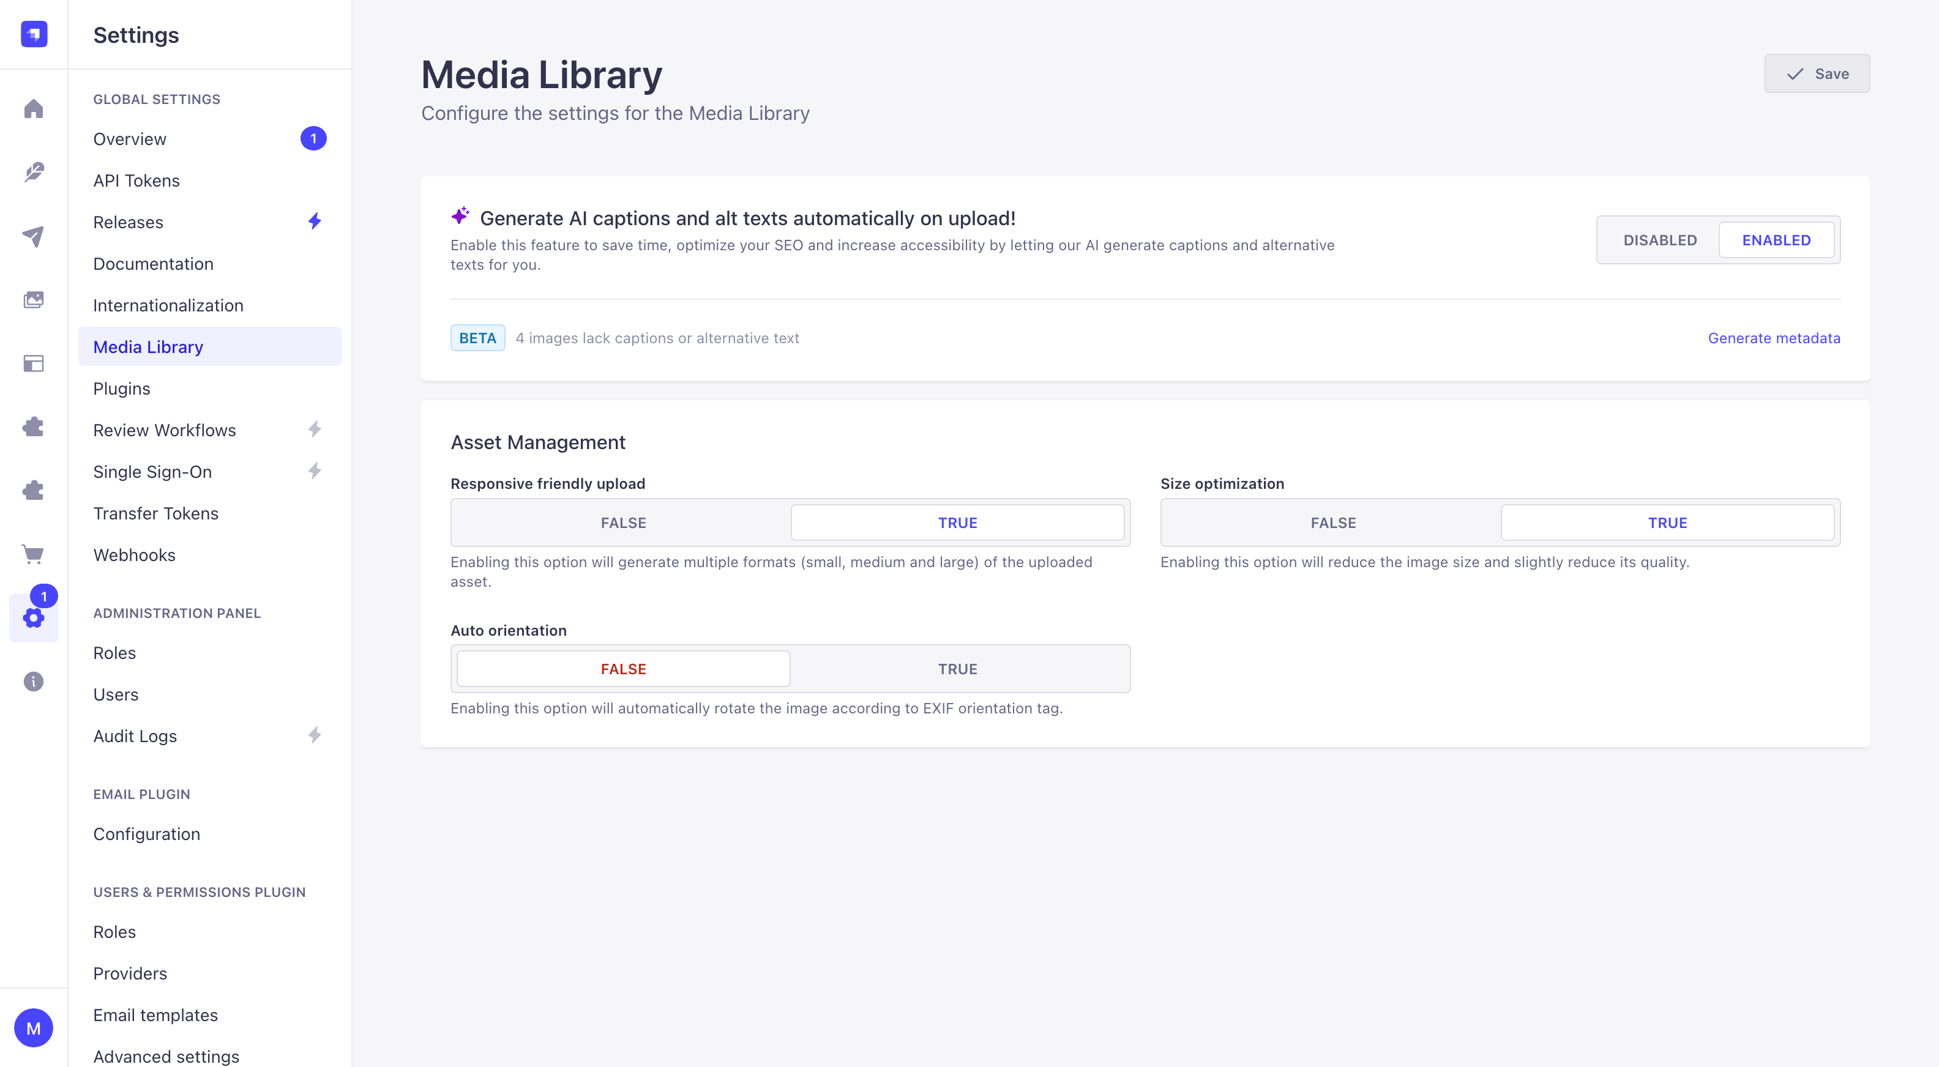
Task: Open Releases via the paper plane icon
Action: click(x=34, y=237)
